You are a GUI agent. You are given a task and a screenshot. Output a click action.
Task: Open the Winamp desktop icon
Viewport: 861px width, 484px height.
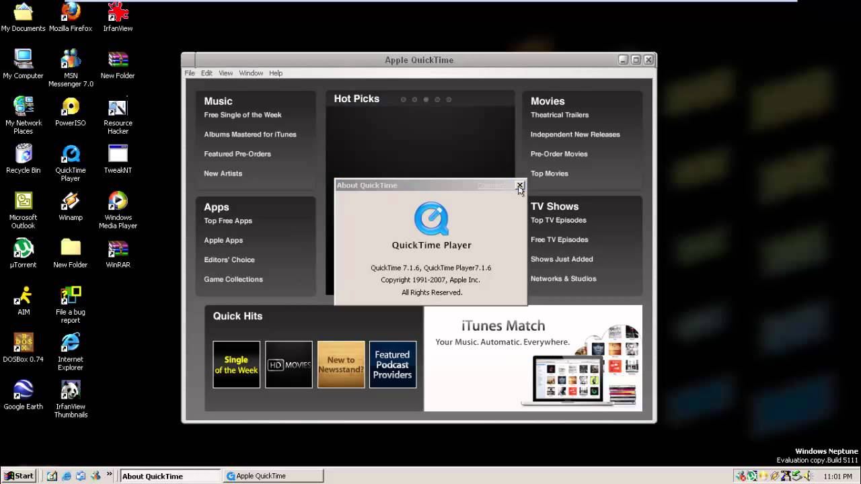point(71,206)
